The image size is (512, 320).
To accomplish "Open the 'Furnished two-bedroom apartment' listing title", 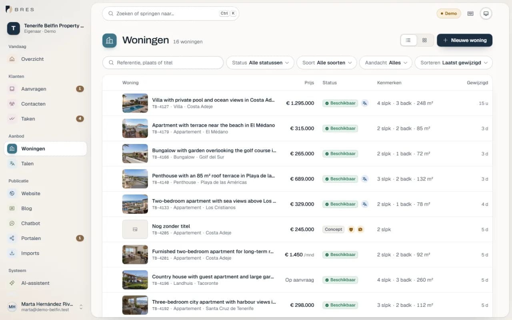I will tap(213, 252).
